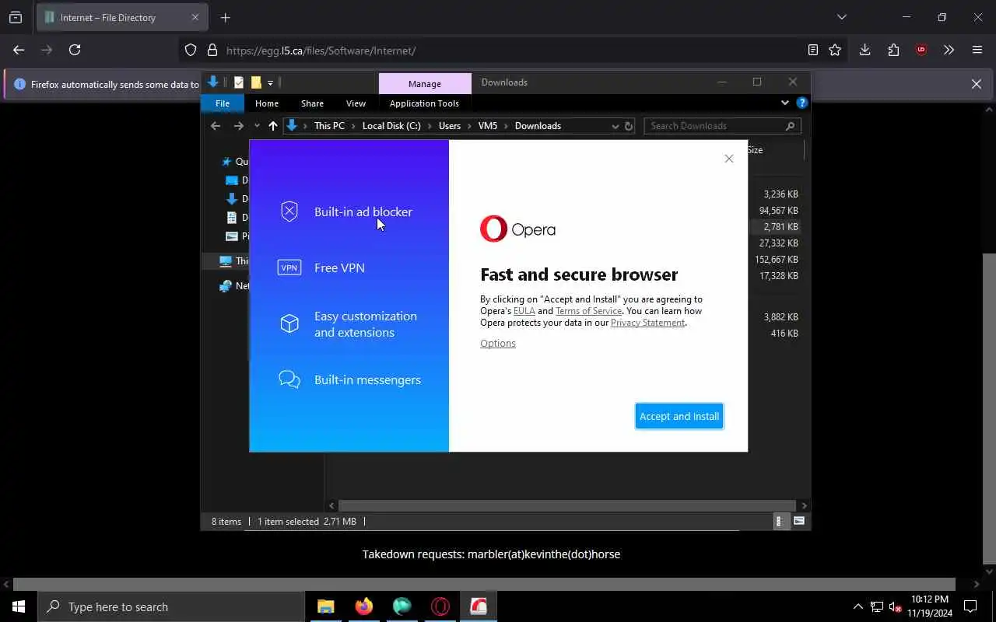Go forward in File Explorer
The image size is (996, 622).
point(238,126)
